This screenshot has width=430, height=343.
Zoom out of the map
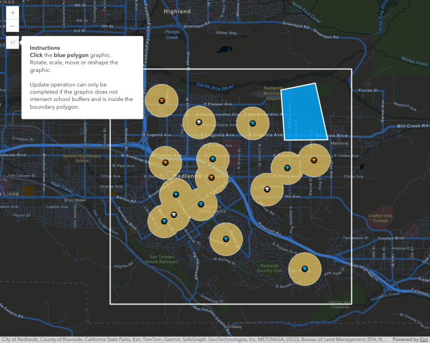tap(13, 26)
